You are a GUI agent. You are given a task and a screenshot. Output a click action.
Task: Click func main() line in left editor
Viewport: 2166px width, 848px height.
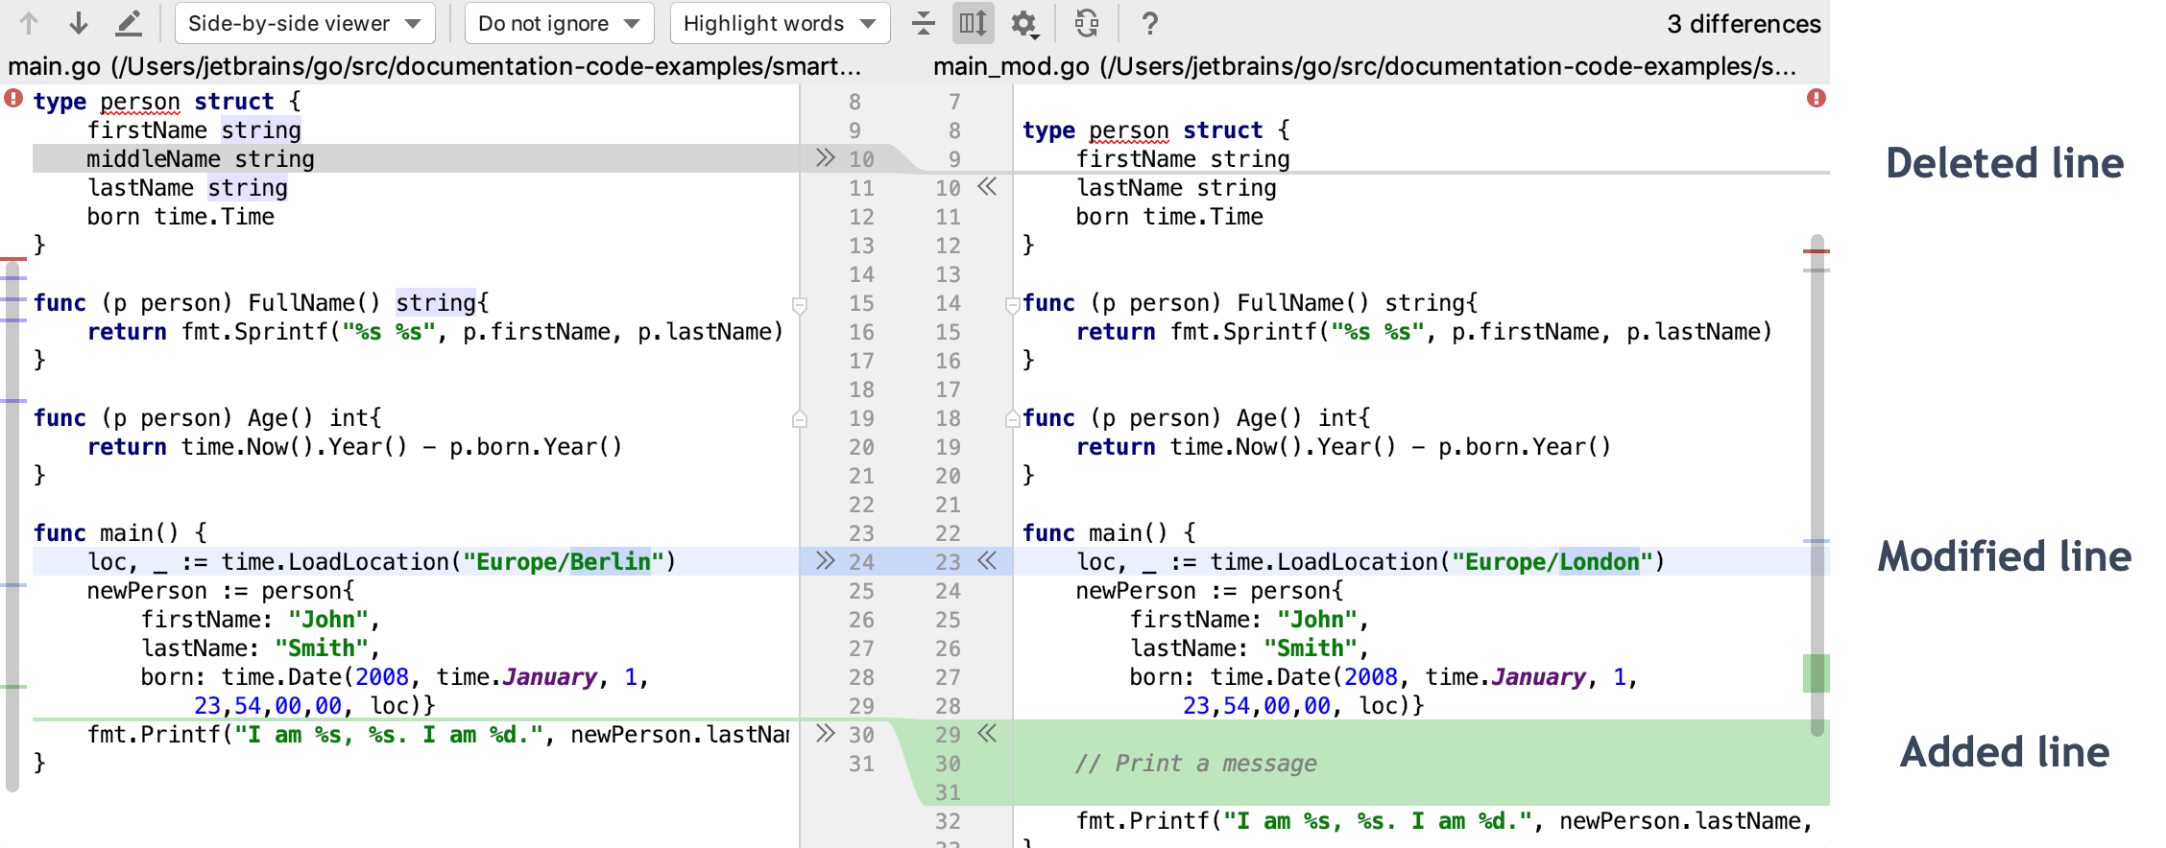[120, 533]
